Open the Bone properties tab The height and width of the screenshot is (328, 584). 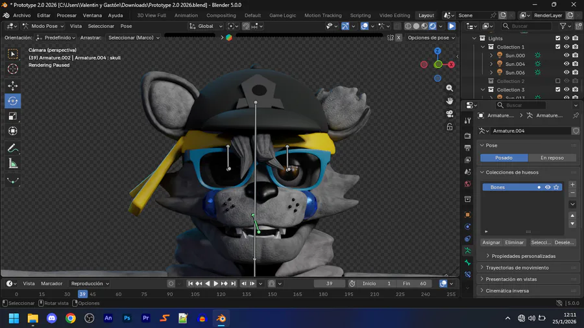click(467, 263)
